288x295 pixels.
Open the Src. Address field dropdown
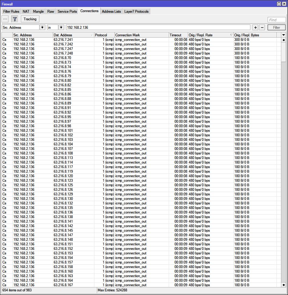click(42, 28)
